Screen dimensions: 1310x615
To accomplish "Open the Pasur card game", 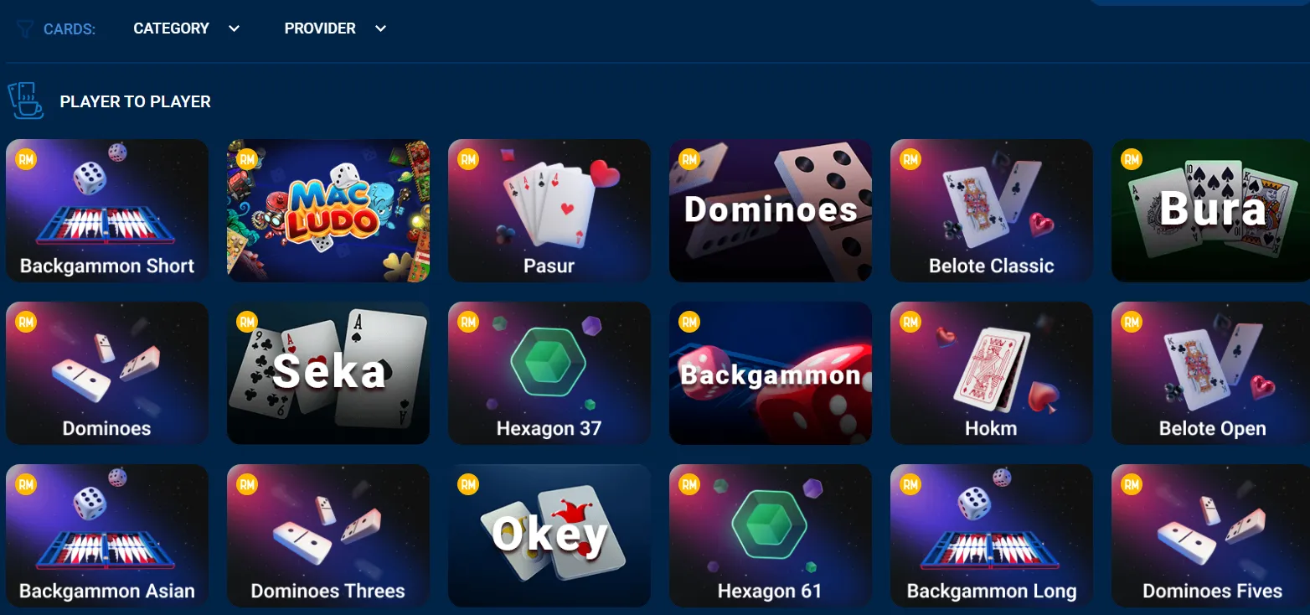I will point(549,210).
